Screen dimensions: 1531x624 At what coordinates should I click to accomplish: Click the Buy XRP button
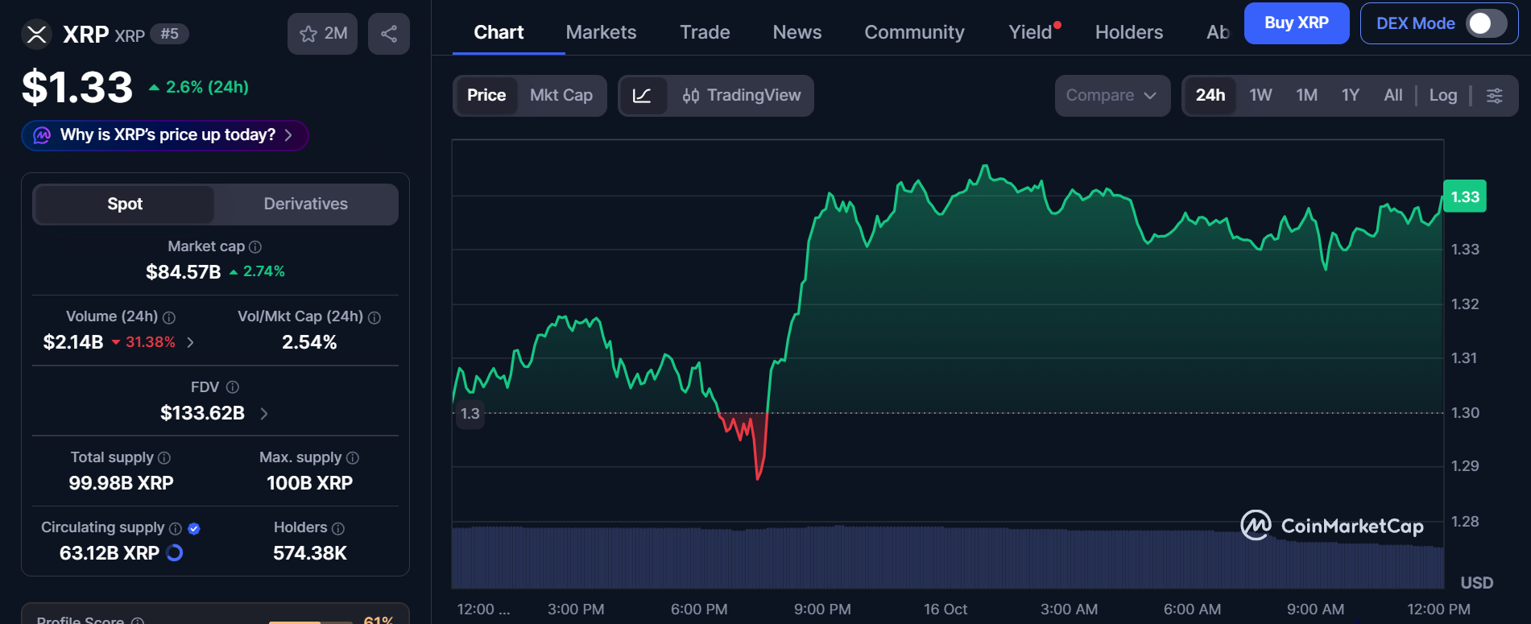pyautogui.click(x=1297, y=23)
